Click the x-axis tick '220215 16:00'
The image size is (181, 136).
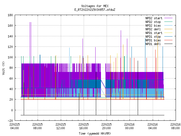(84, 126)
